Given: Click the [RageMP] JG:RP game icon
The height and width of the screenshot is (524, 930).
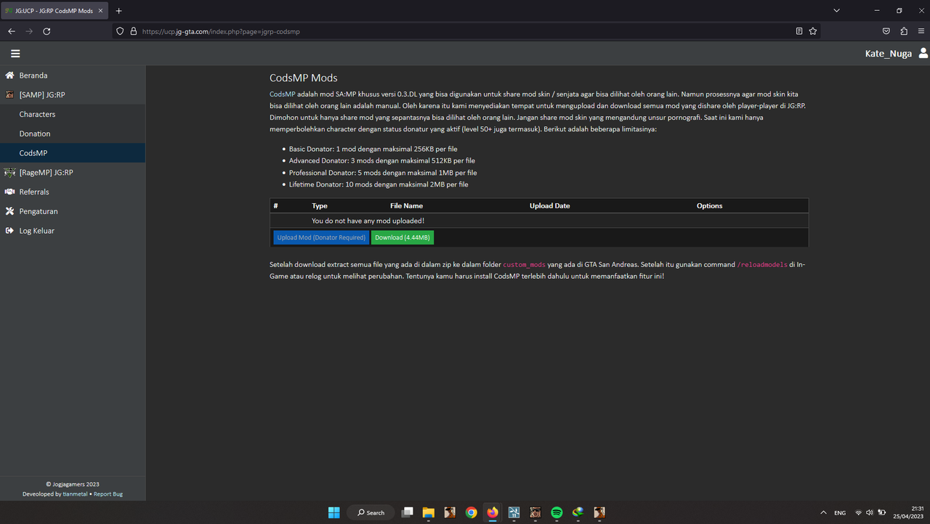Looking at the screenshot, I should (9, 173).
